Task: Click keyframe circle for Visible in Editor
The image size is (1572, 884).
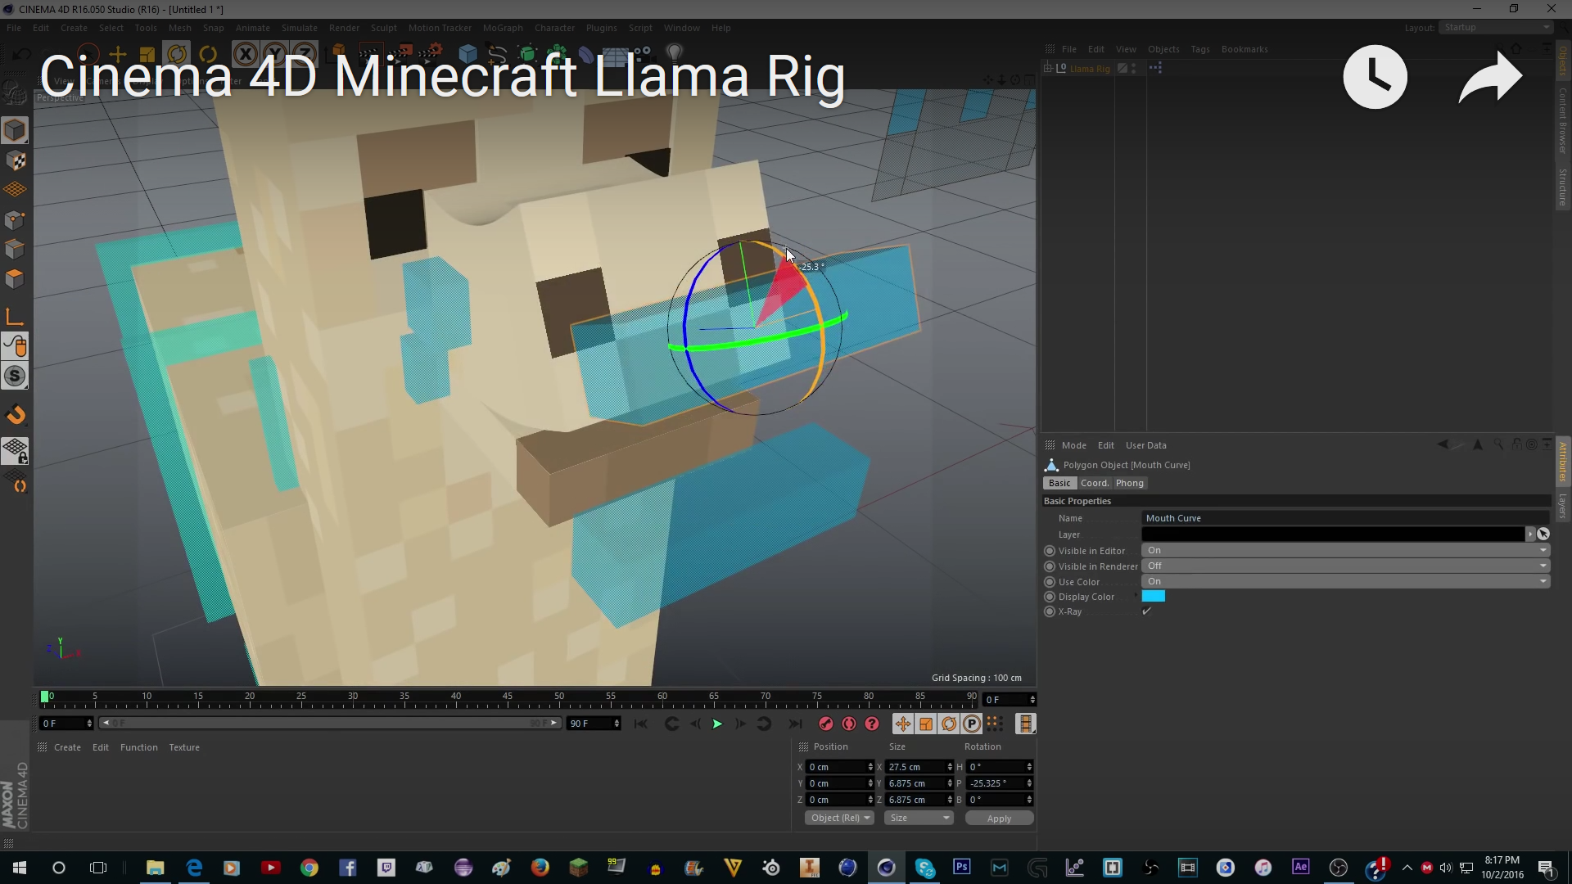Action: point(1050,551)
